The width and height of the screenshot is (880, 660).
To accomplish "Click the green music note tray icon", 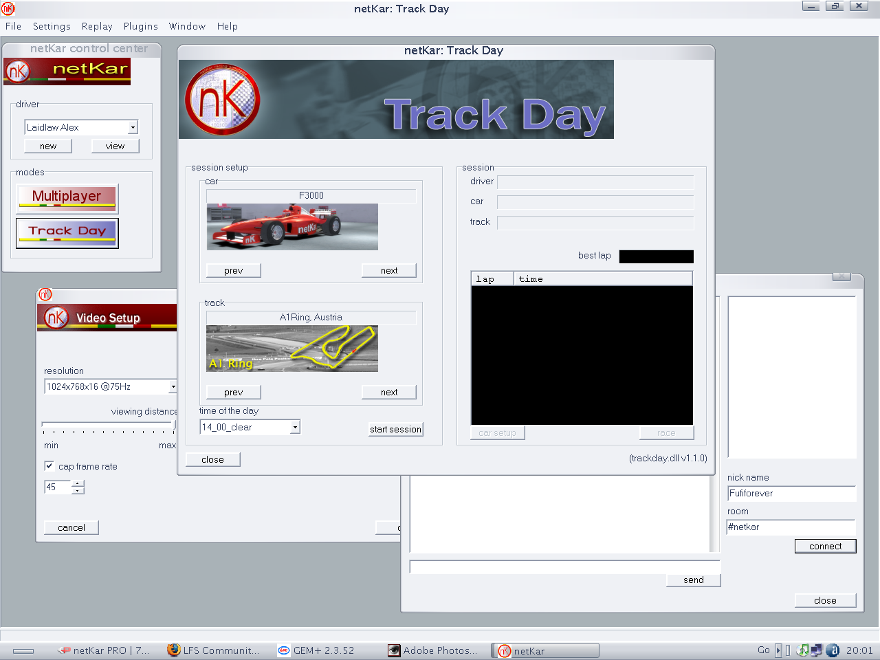I will tap(802, 650).
